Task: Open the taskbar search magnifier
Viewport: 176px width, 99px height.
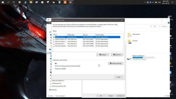Action: 8,2
